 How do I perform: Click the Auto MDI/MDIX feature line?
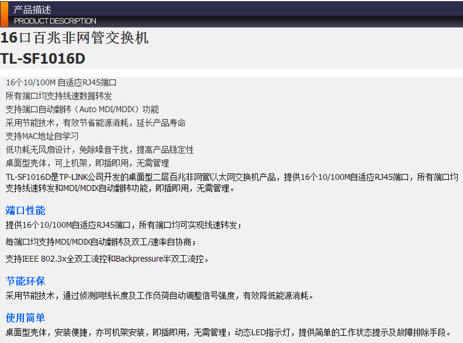coord(82,109)
